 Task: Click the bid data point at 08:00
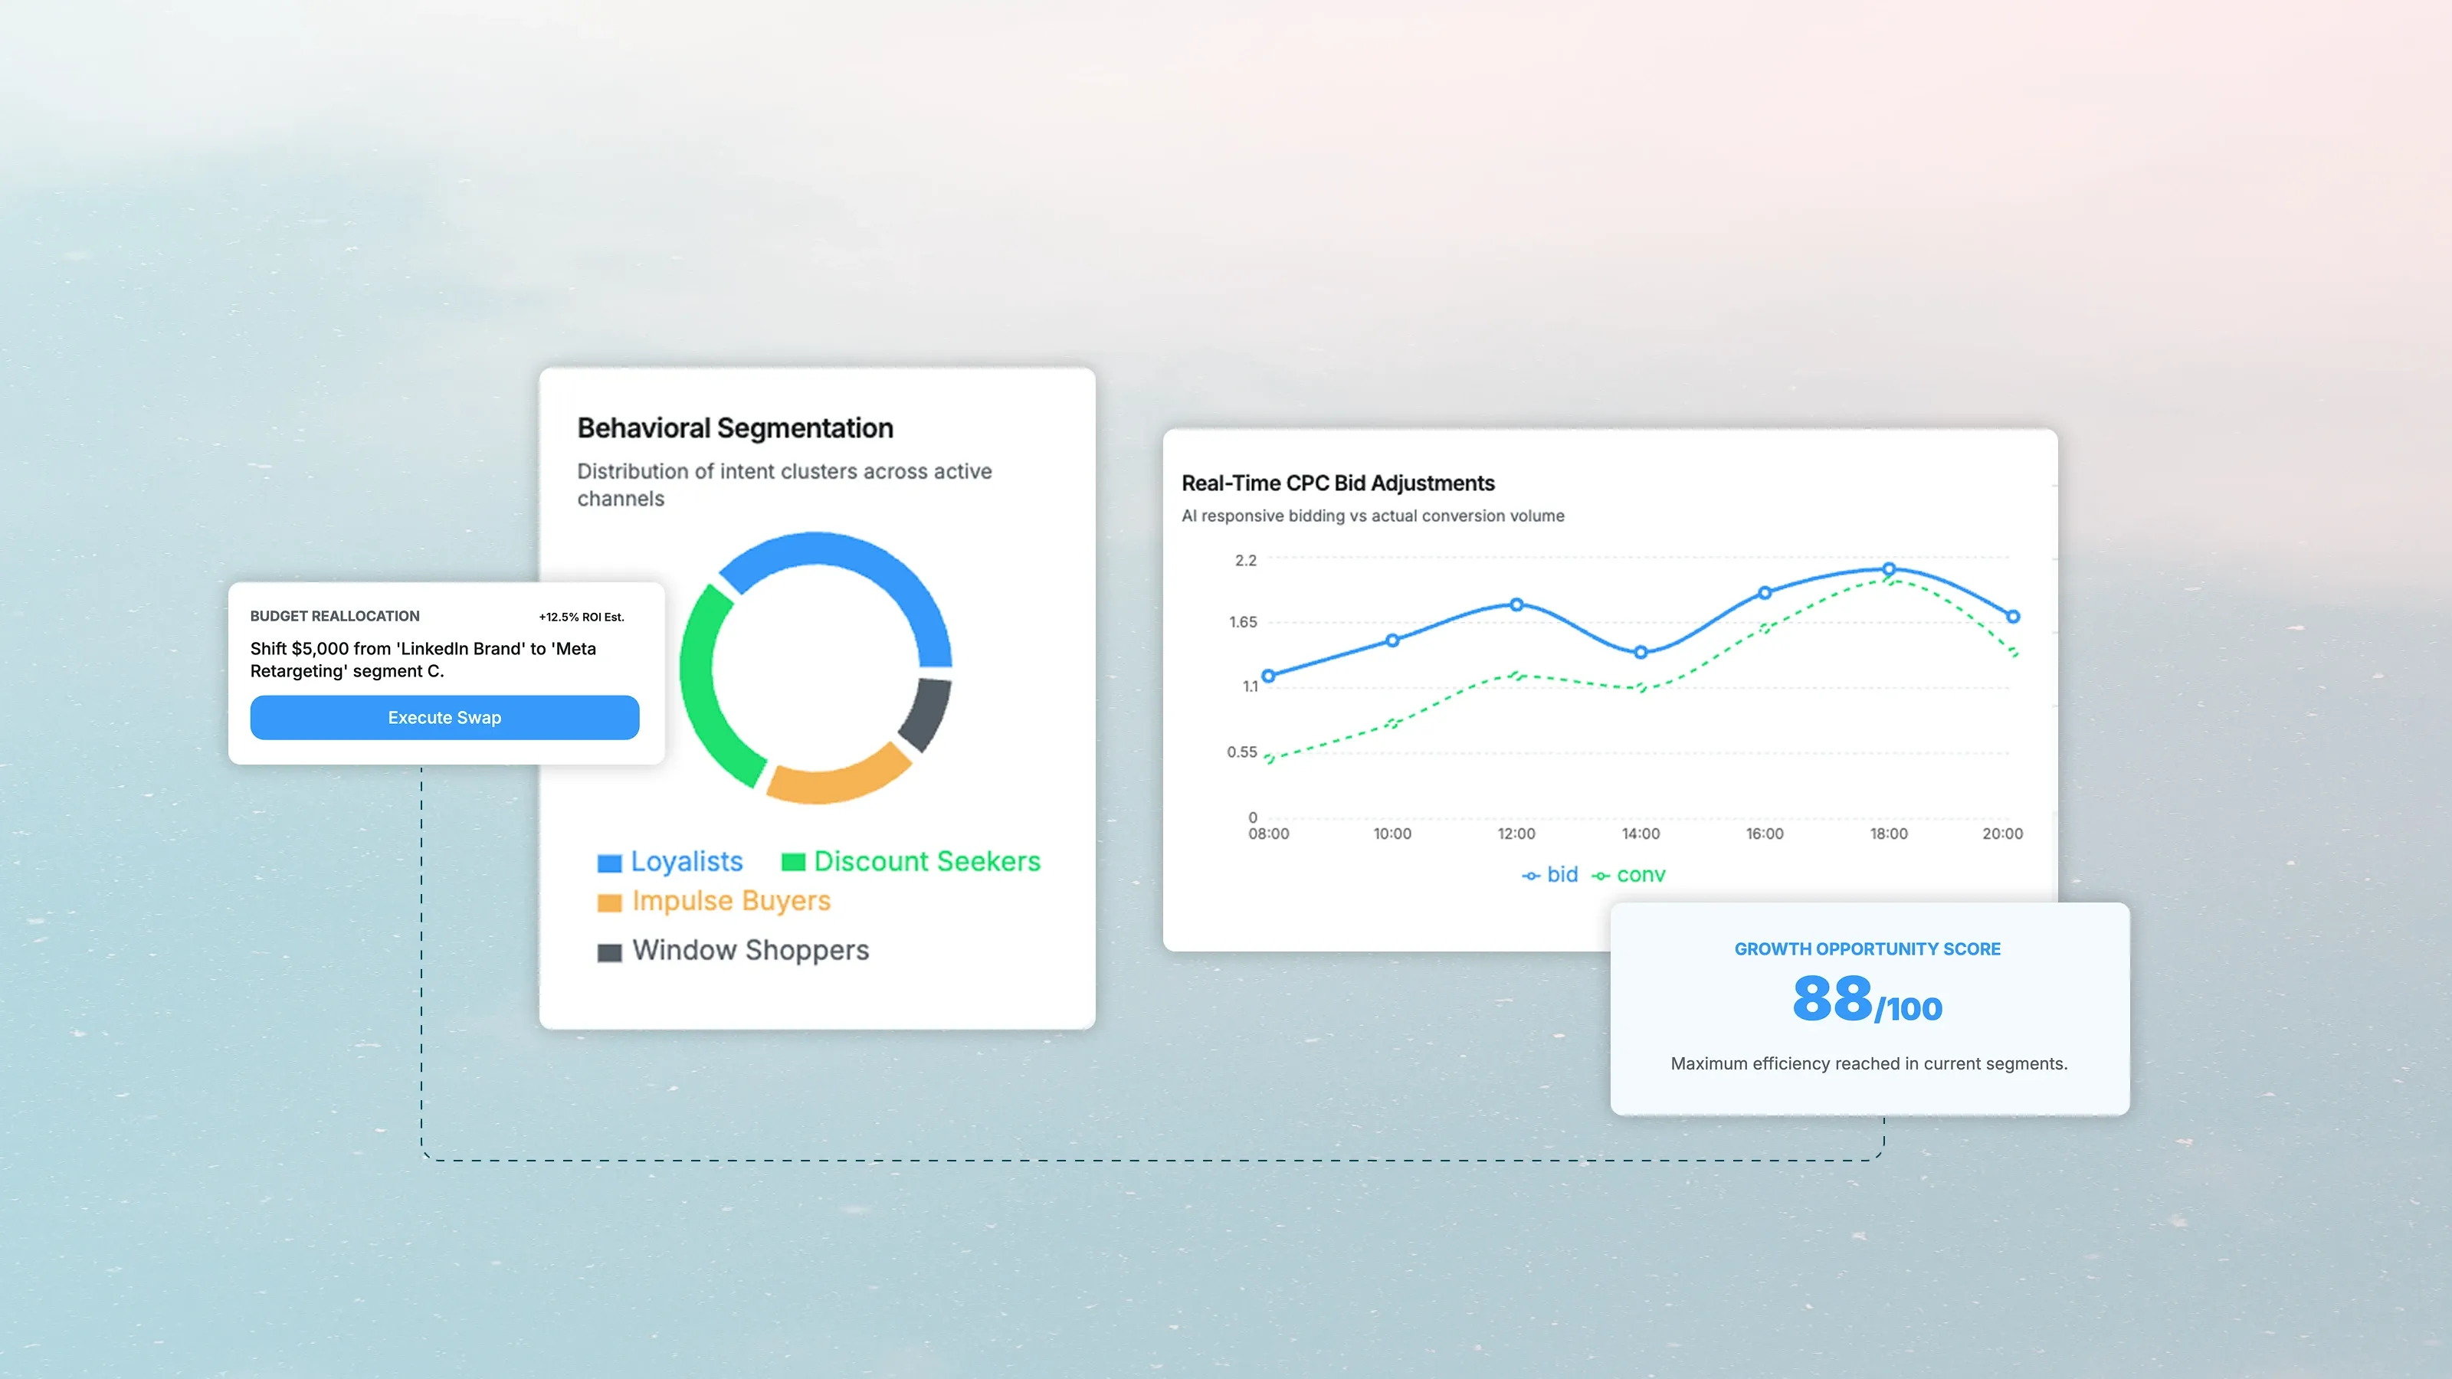click(x=1268, y=676)
